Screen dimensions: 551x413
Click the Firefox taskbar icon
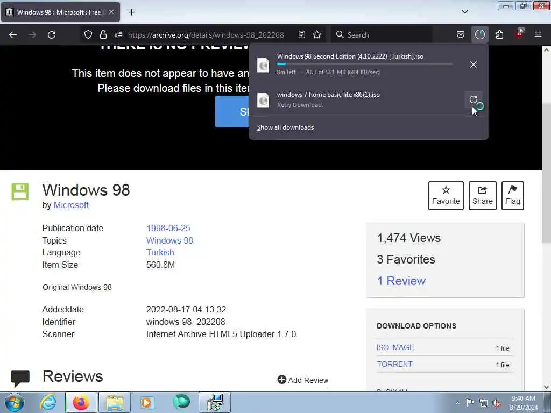[x=81, y=402]
